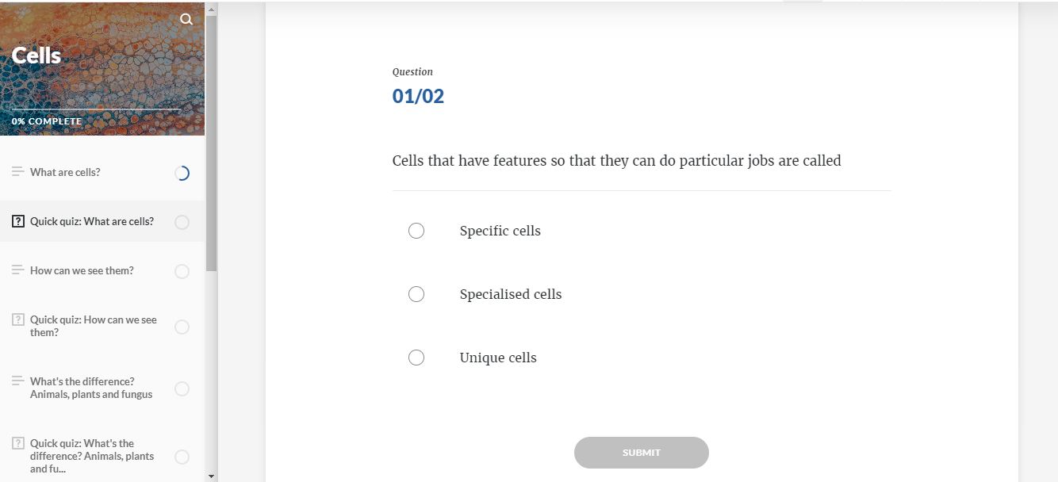Click the completion circle beside "How can we see them?"
This screenshot has width=1058, height=482.
182,271
